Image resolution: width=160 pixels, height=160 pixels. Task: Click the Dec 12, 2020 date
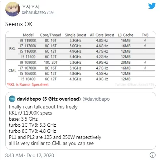[40, 155]
